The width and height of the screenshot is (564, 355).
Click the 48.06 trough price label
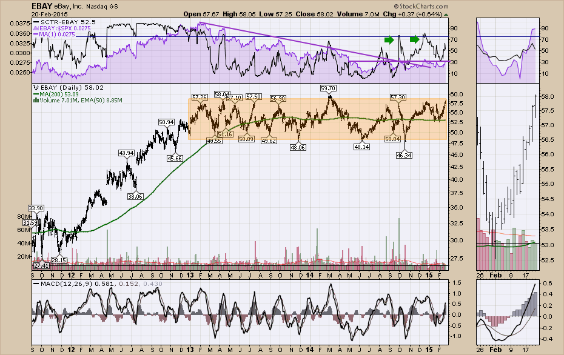click(x=298, y=147)
